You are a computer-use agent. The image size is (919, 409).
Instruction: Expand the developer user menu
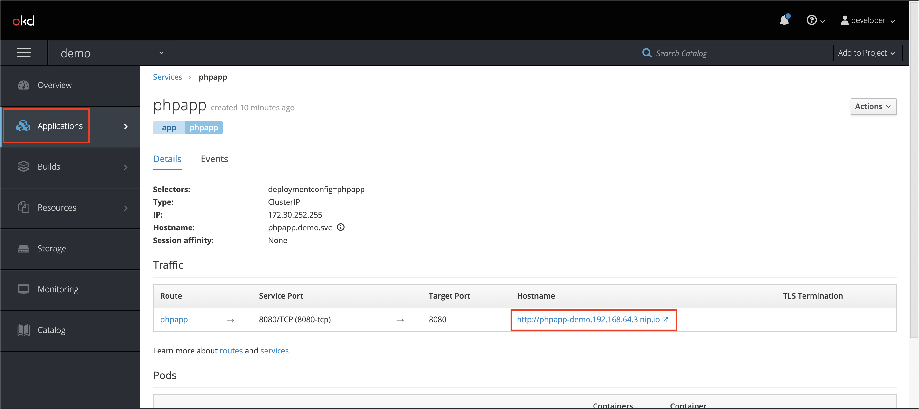tap(868, 20)
